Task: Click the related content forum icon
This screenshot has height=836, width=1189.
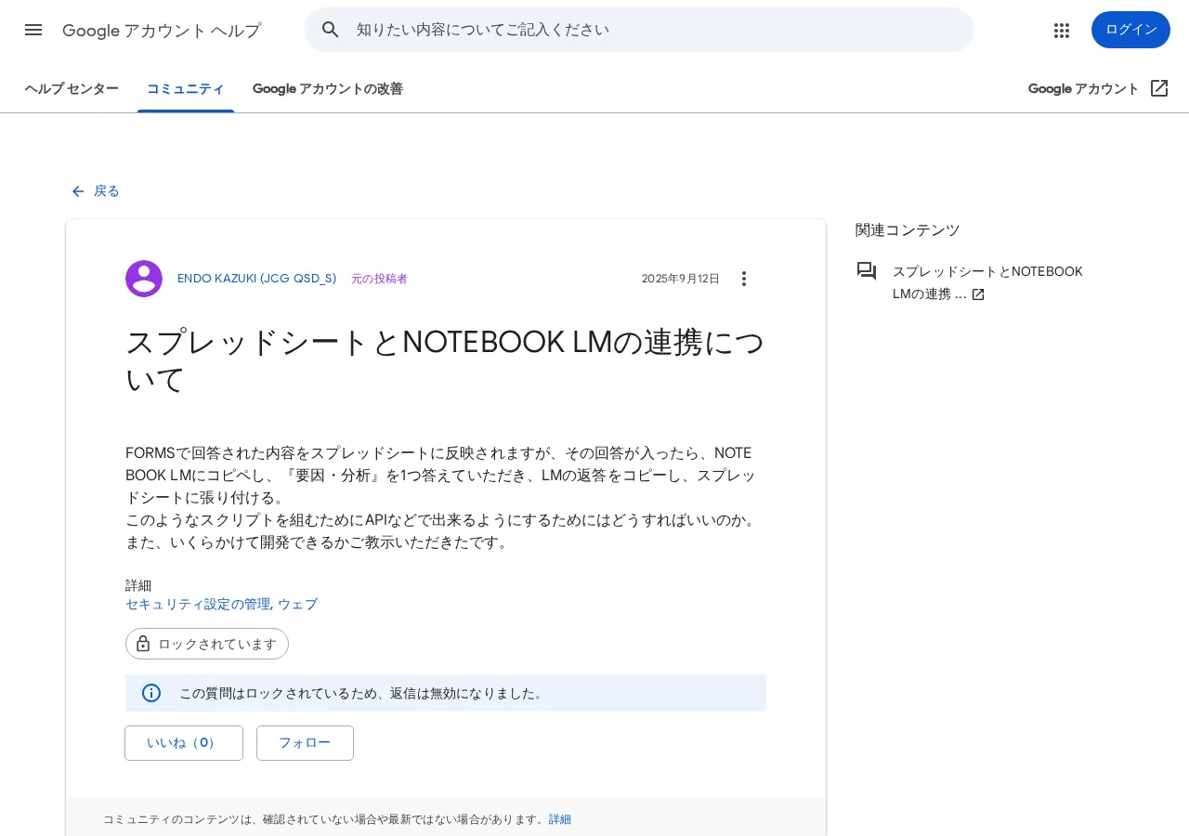Action: (x=867, y=271)
